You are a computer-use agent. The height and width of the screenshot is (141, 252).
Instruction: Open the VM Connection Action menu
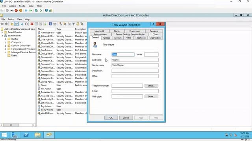pyautogui.click(x=12, y=6)
